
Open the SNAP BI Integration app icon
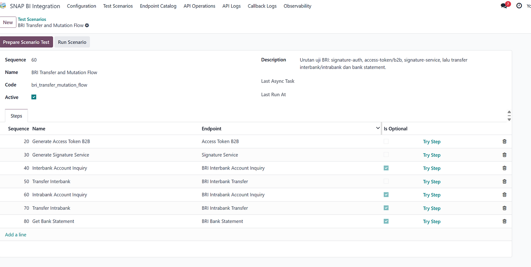3,6
